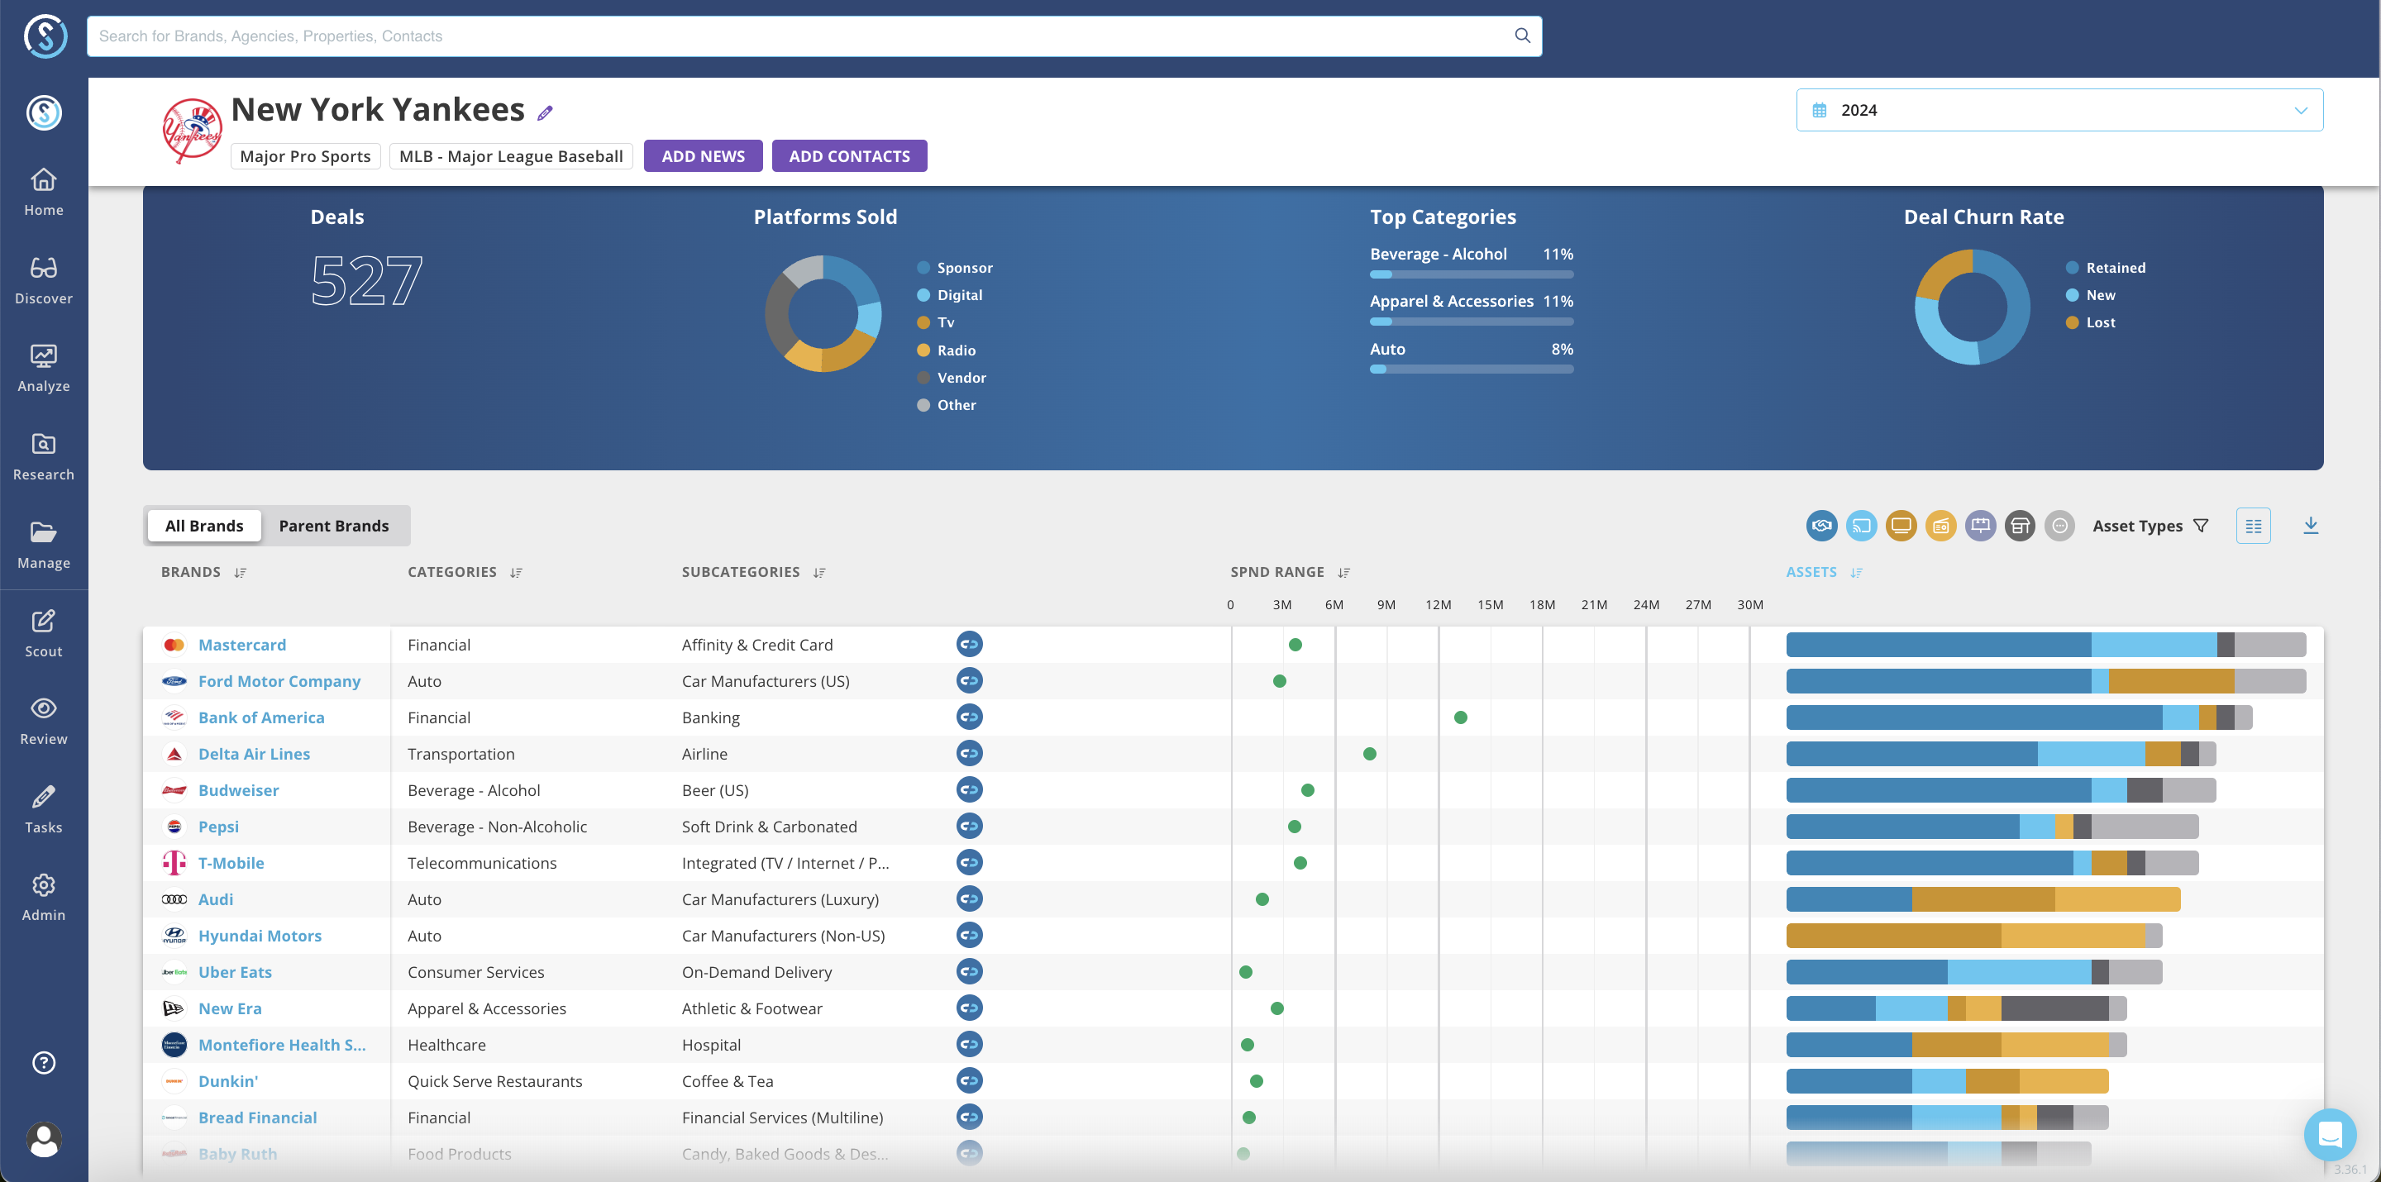2381x1182 pixels.
Task: Download the brands table
Action: point(2310,525)
